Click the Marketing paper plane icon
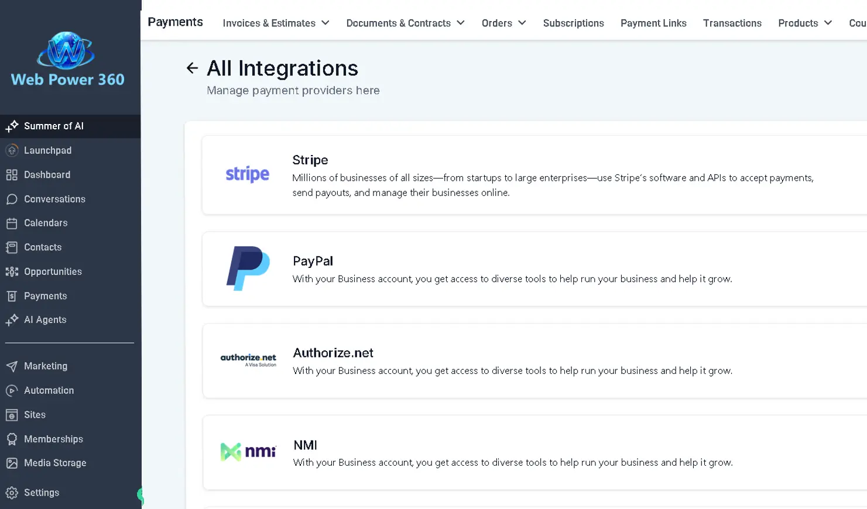Viewport: 867px width, 509px height. [12, 366]
